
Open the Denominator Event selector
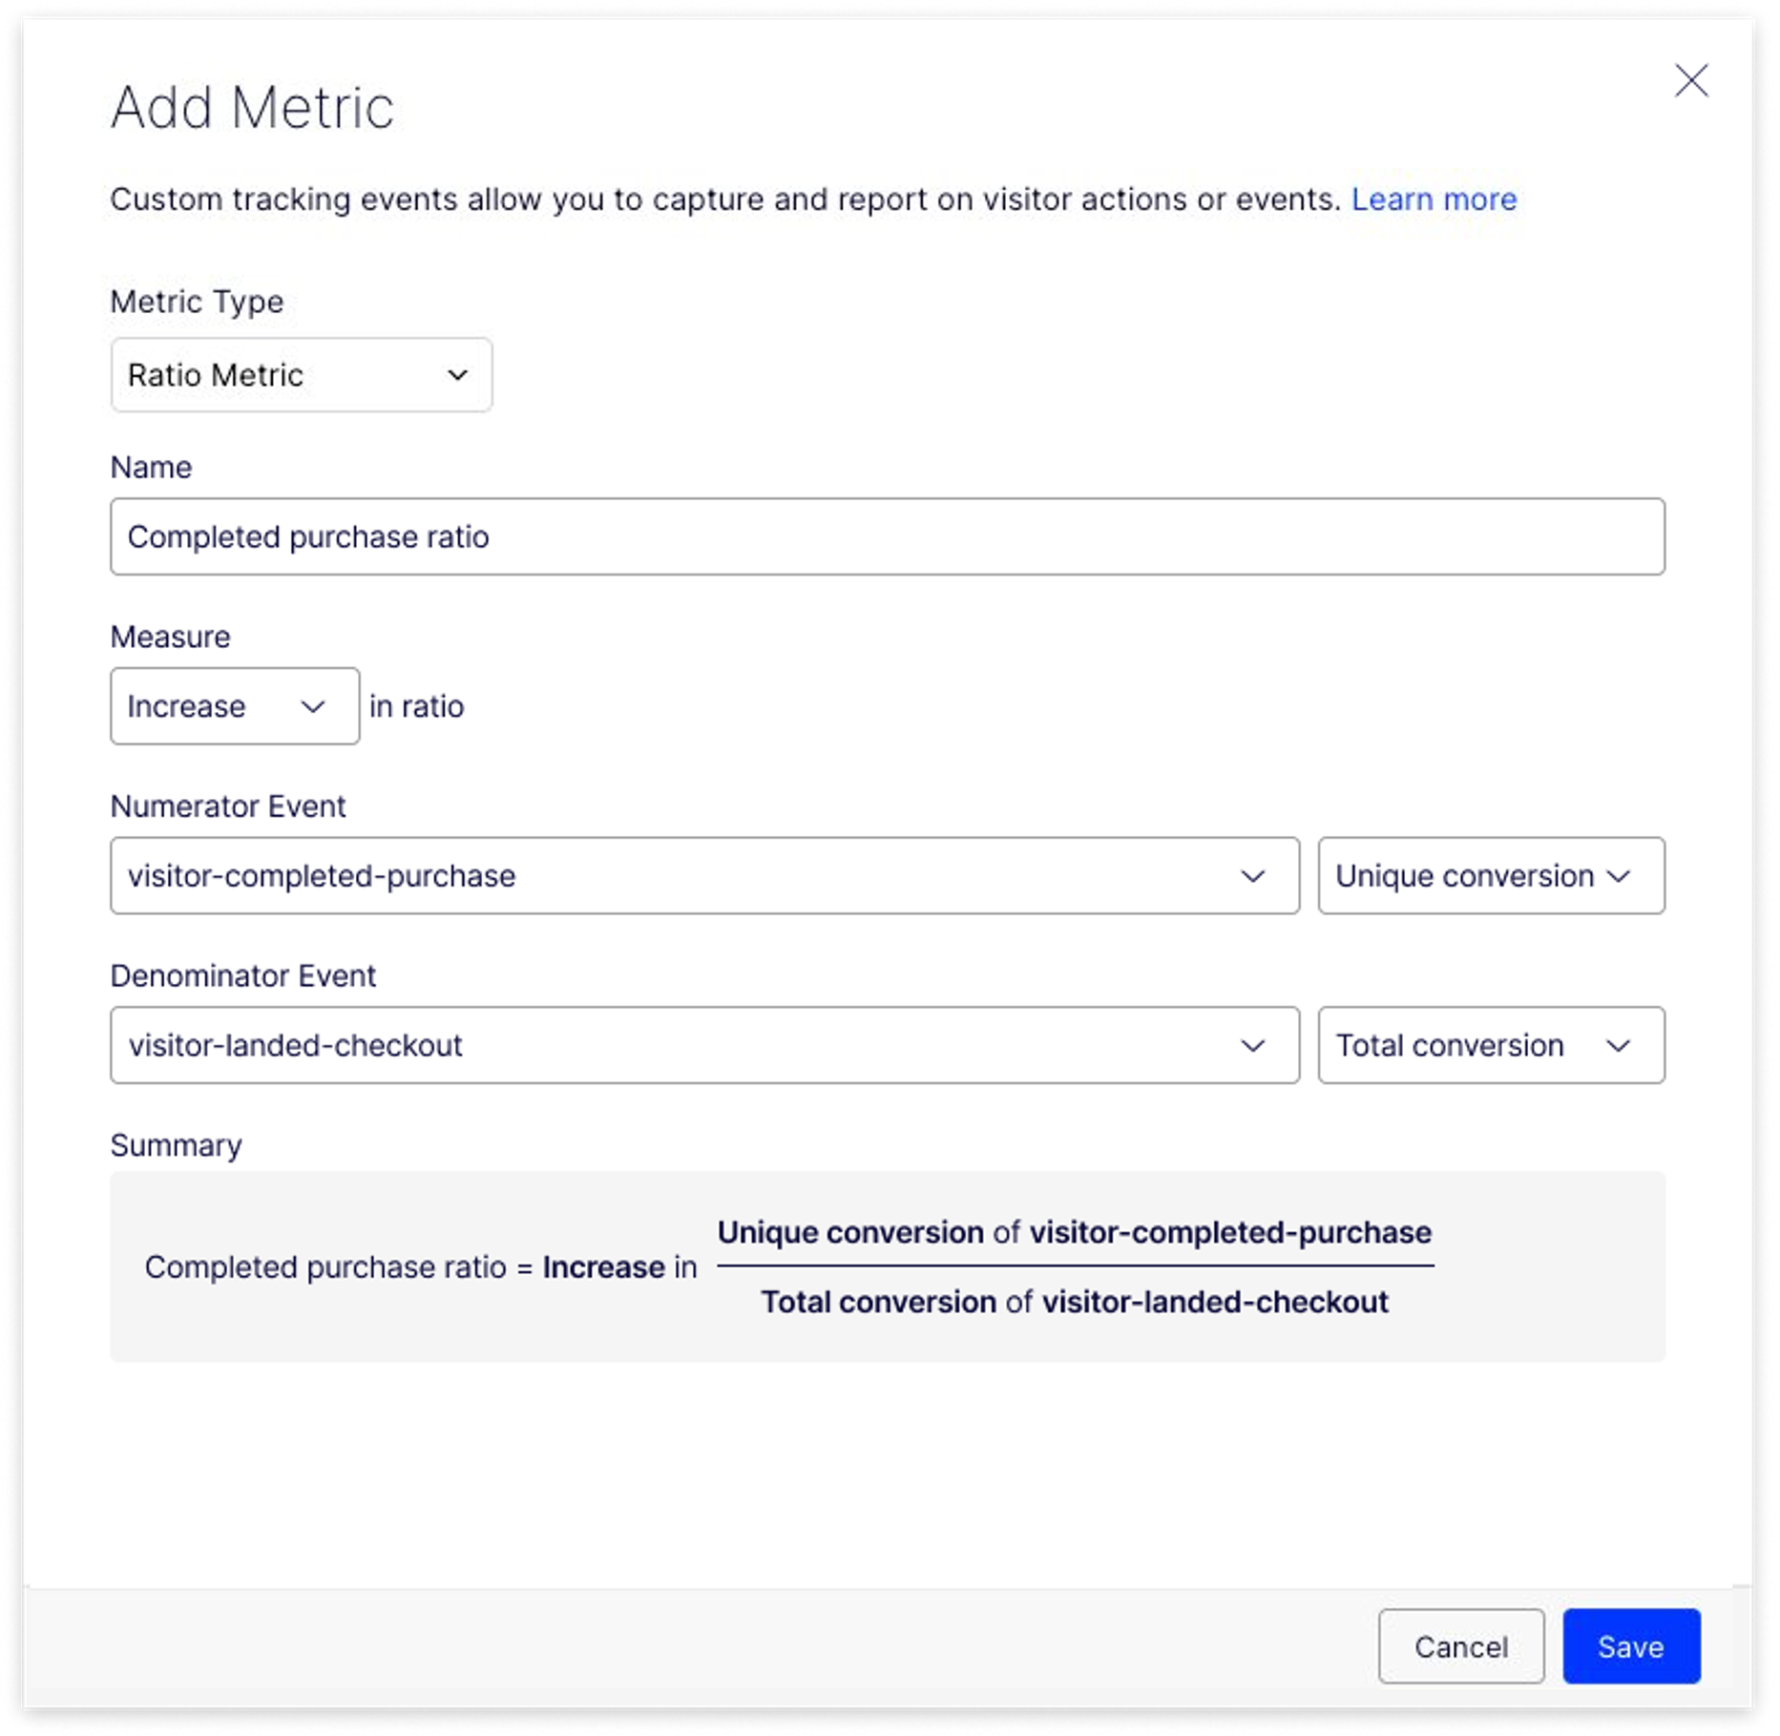pyautogui.click(x=703, y=1046)
